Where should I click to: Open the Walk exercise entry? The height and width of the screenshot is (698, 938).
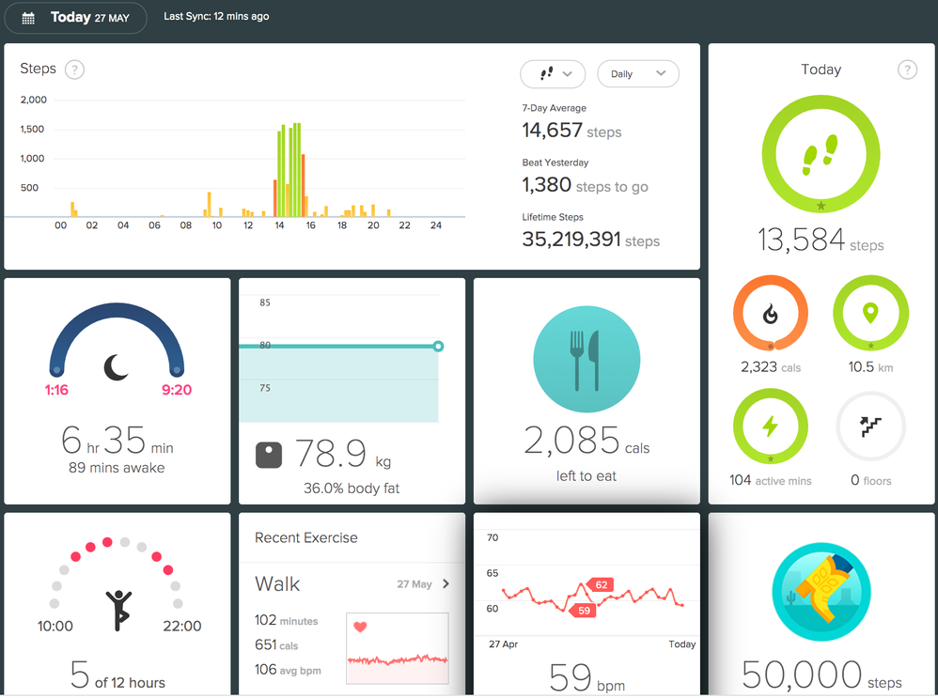[x=352, y=583]
